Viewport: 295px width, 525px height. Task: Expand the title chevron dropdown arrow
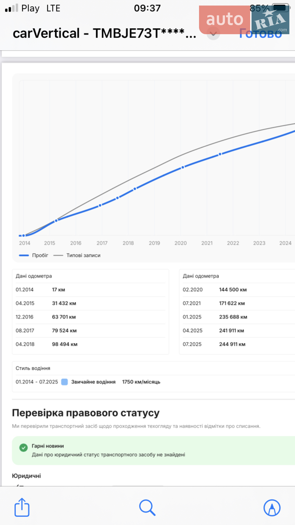tap(213, 34)
